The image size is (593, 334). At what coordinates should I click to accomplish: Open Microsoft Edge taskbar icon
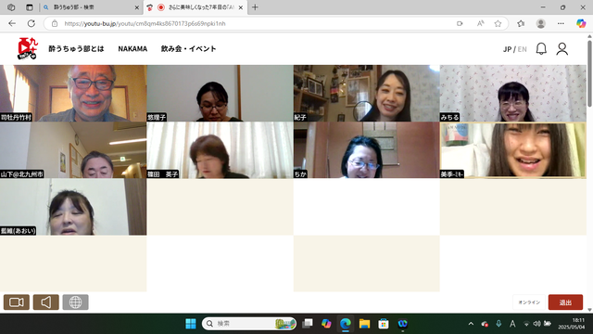[x=346, y=324]
